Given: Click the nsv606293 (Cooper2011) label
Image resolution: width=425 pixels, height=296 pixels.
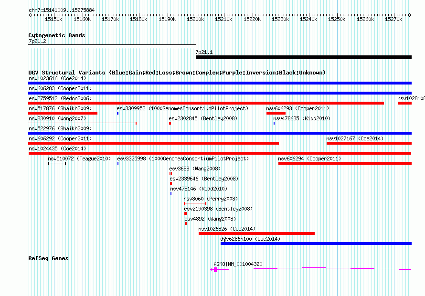Looking at the screenshot, I should [x=297, y=108].
